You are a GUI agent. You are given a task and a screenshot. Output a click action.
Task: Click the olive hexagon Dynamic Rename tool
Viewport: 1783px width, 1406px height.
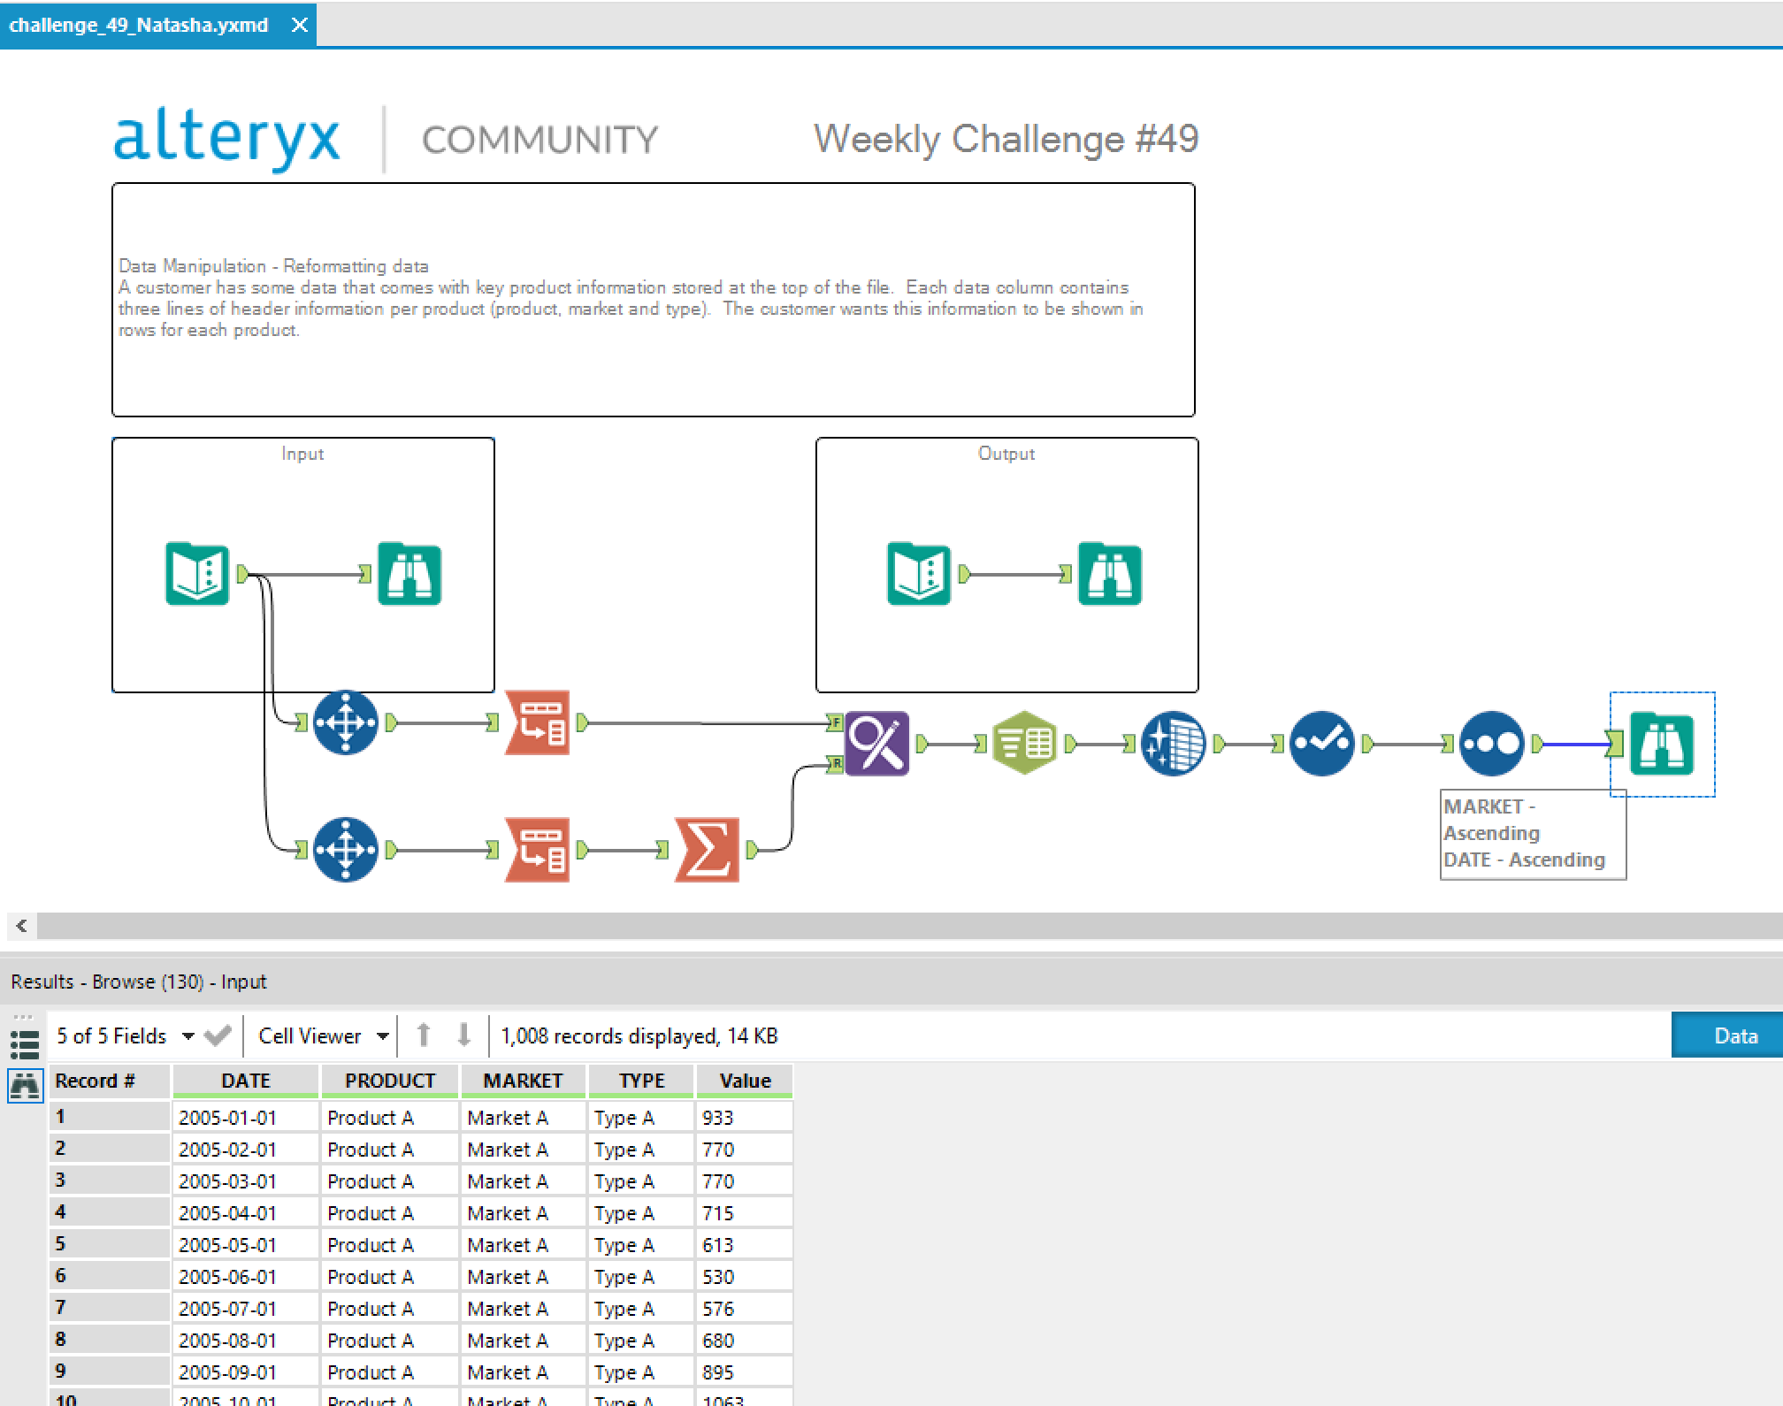(1023, 743)
